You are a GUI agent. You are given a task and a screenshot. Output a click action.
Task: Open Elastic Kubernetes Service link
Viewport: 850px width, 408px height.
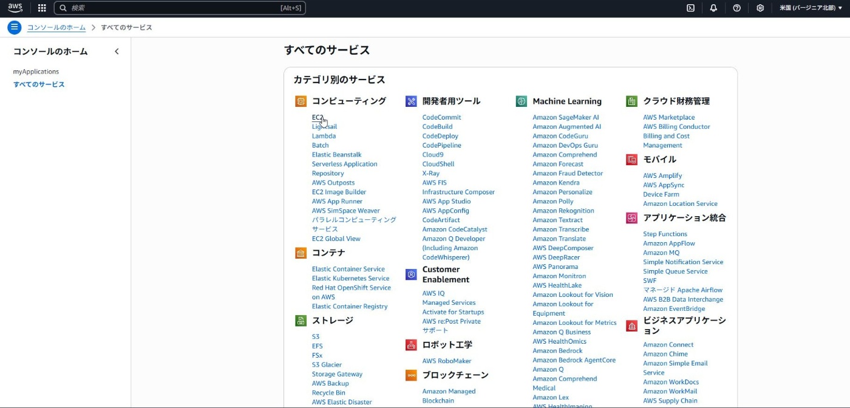[x=350, y=278]
